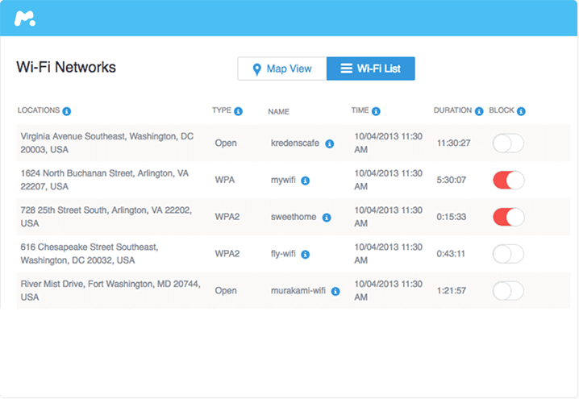Click network name murakami-wifi
This screenshot has width=579, height=399.
pos(298,290)
